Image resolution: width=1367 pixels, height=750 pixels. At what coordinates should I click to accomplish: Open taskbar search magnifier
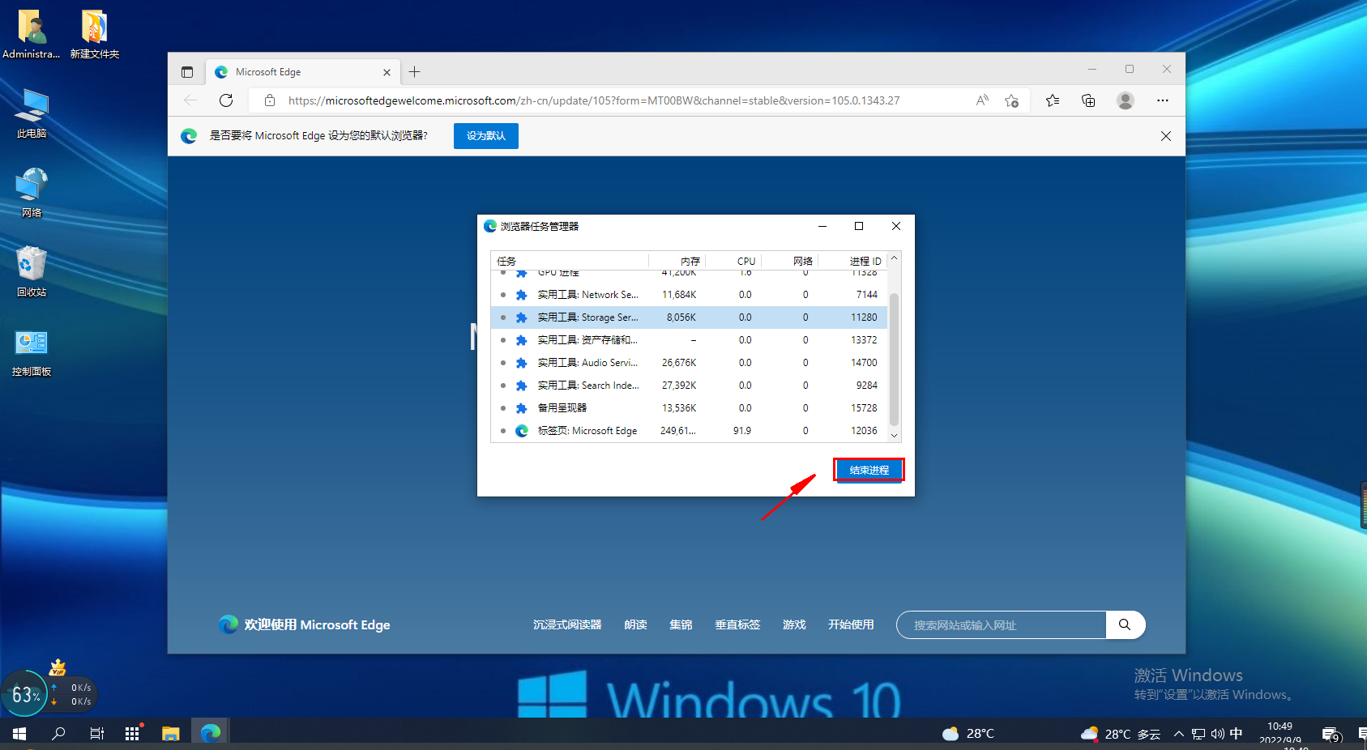(x=58, y=734)
